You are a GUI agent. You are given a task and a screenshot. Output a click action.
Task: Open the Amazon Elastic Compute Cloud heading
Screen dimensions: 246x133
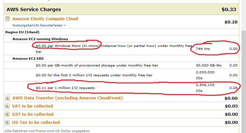45,19
